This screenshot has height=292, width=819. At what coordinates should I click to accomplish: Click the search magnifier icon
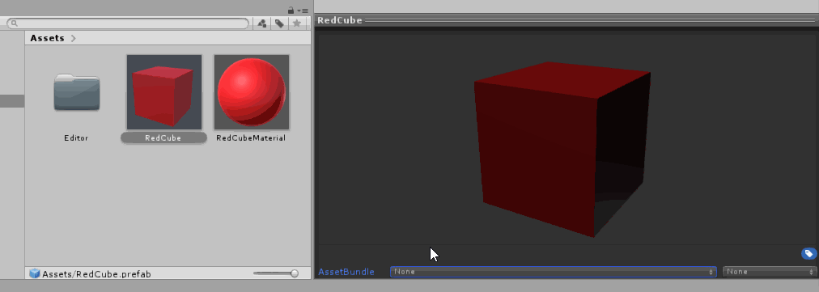point(14,23)
